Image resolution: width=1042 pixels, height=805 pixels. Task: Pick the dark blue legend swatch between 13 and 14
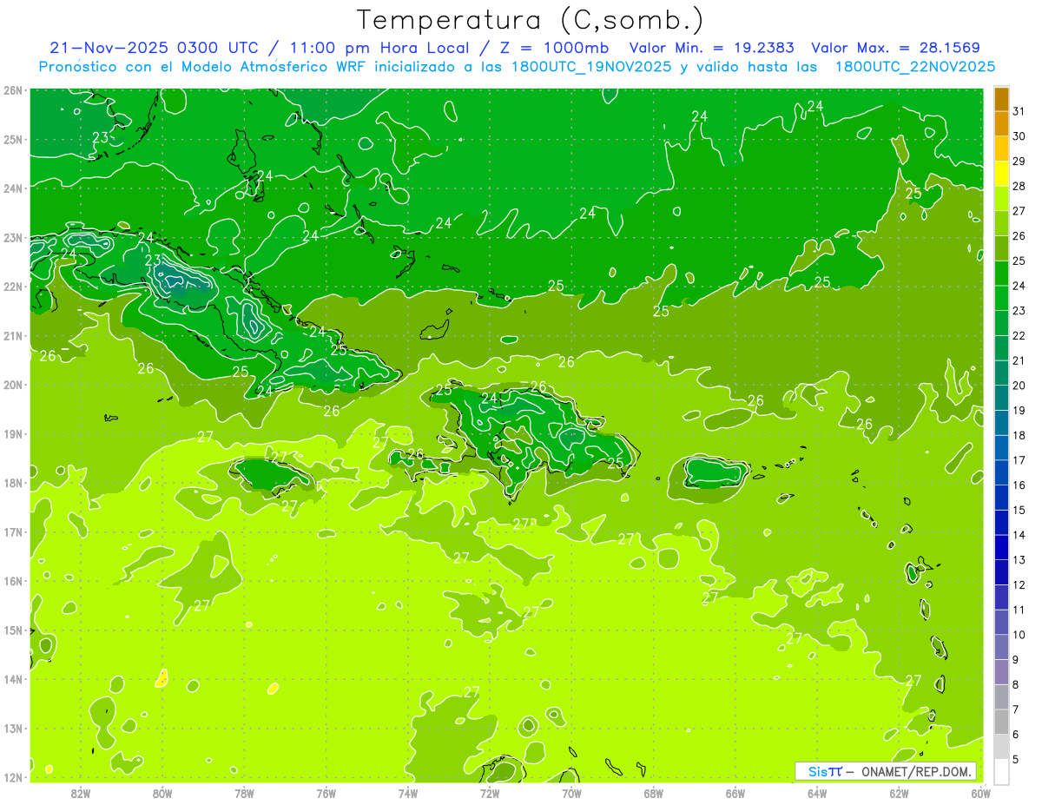pyautogui.click(x=1001, y=547)
